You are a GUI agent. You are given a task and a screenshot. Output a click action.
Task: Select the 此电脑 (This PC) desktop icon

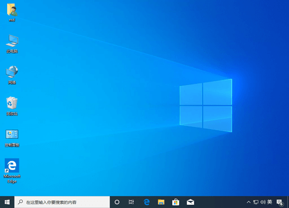click(x=12, y=44)
